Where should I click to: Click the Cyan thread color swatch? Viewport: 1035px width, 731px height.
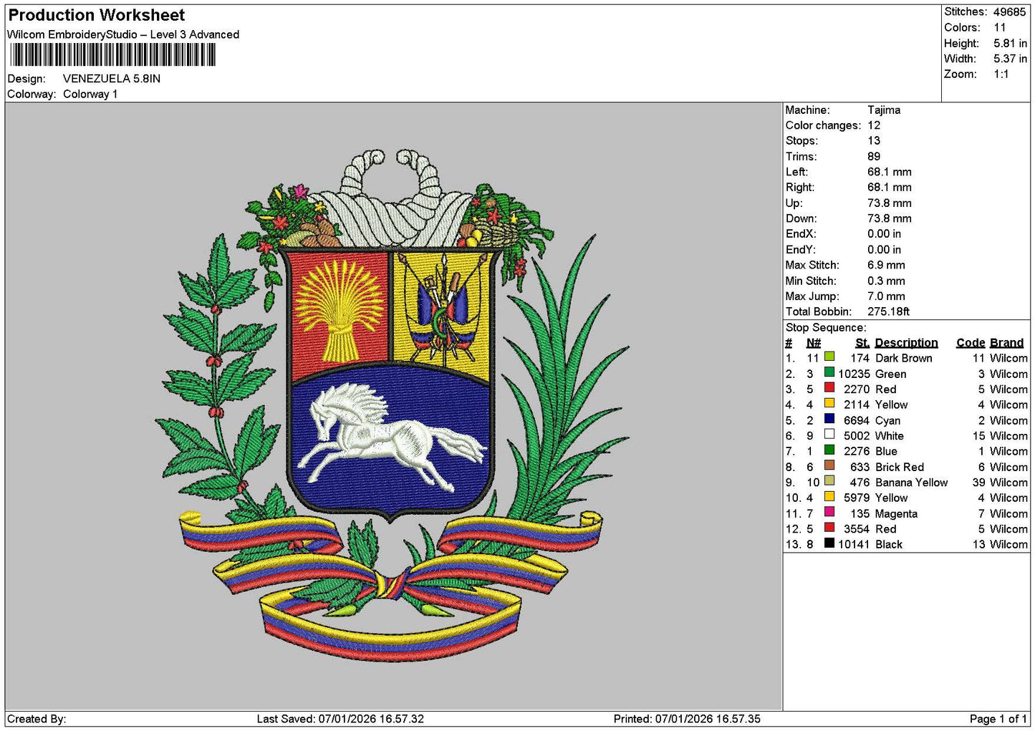pos(829,419)
